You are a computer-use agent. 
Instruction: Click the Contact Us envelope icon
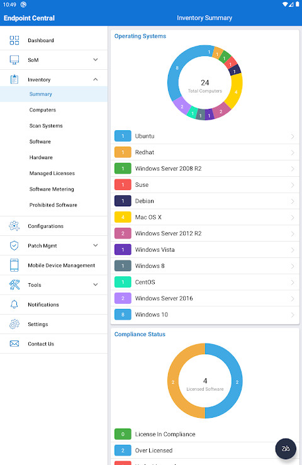pos(14,344)
